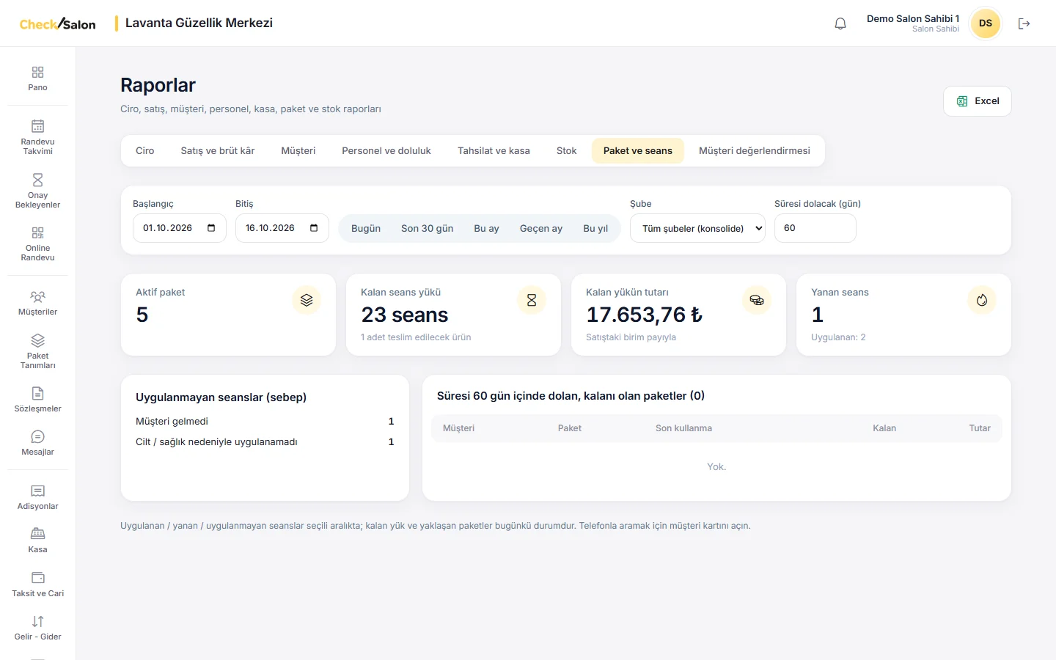Click hourglass icon on Kalan seans yükü card
This screenshot has height=660, width=1056.
(532, 300)
